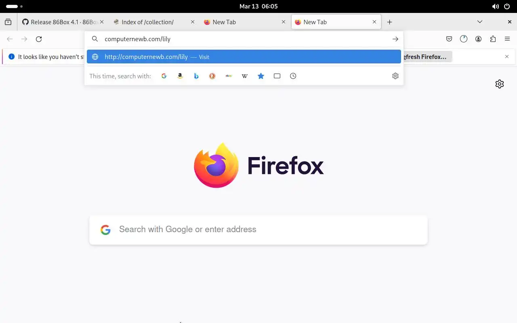Click the notification bar info icon
The image size is (517, 323).
(x=11, y=57)
